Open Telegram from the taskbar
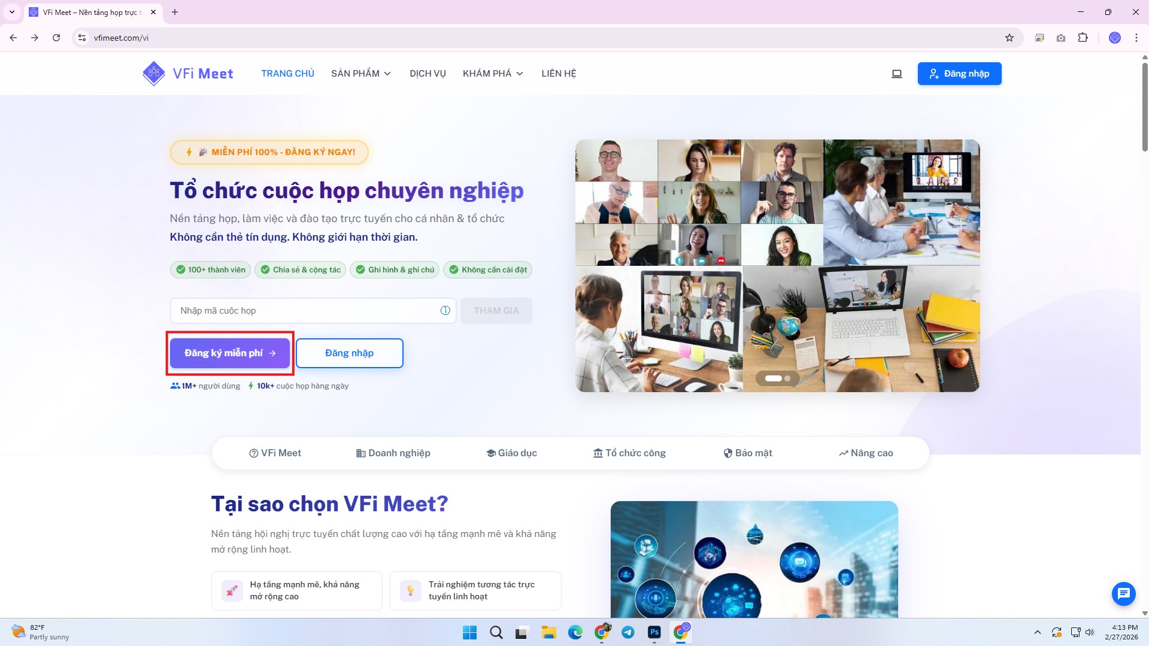Image resolution: width=1149 pixels, height=646 pixels. 627,632
